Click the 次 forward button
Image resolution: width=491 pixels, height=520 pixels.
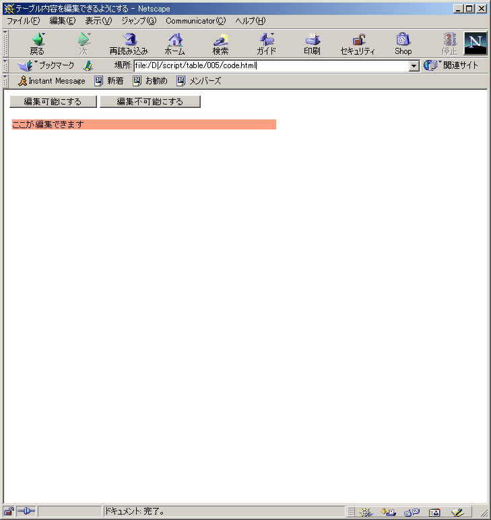coord(84,44)
